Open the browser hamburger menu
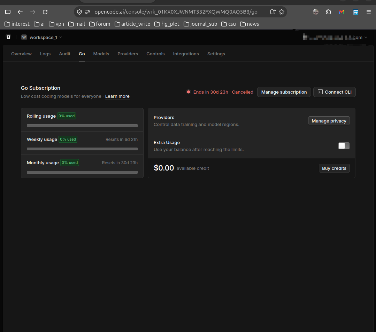Screen dimensions: 376x332 coord(369,12)
